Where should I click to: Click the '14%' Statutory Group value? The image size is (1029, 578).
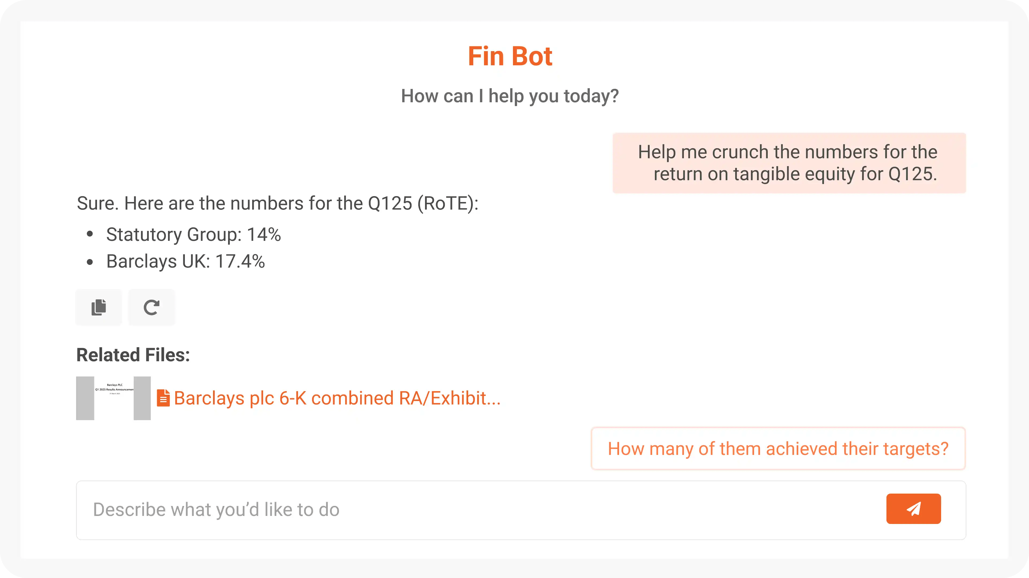(264, 235)
